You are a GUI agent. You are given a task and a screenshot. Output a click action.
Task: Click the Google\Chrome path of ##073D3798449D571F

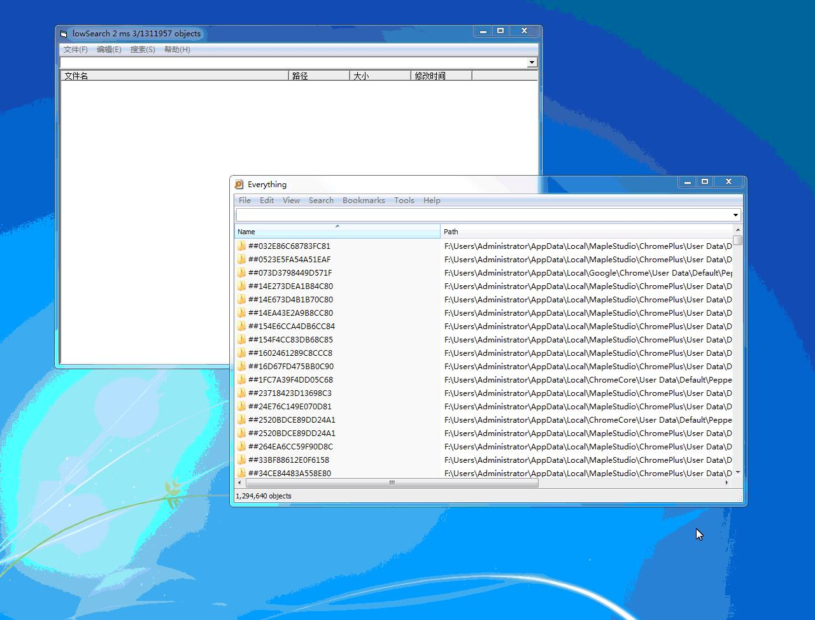click(588, 273)
